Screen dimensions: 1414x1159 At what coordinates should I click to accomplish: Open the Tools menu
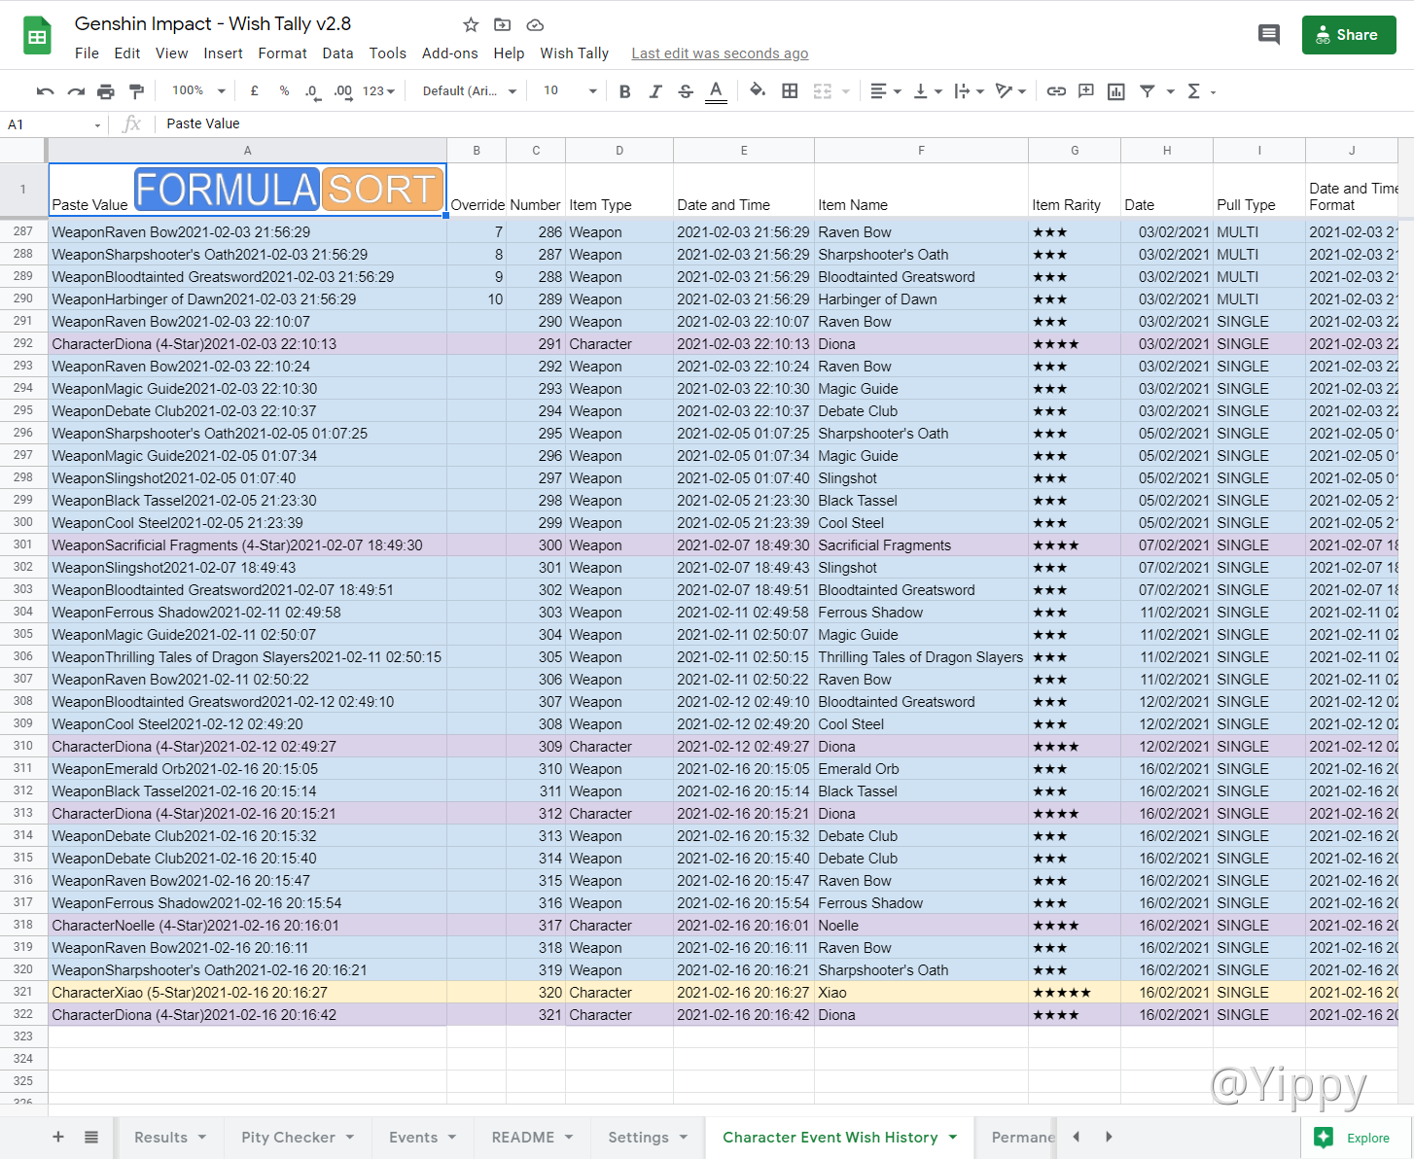388,53
